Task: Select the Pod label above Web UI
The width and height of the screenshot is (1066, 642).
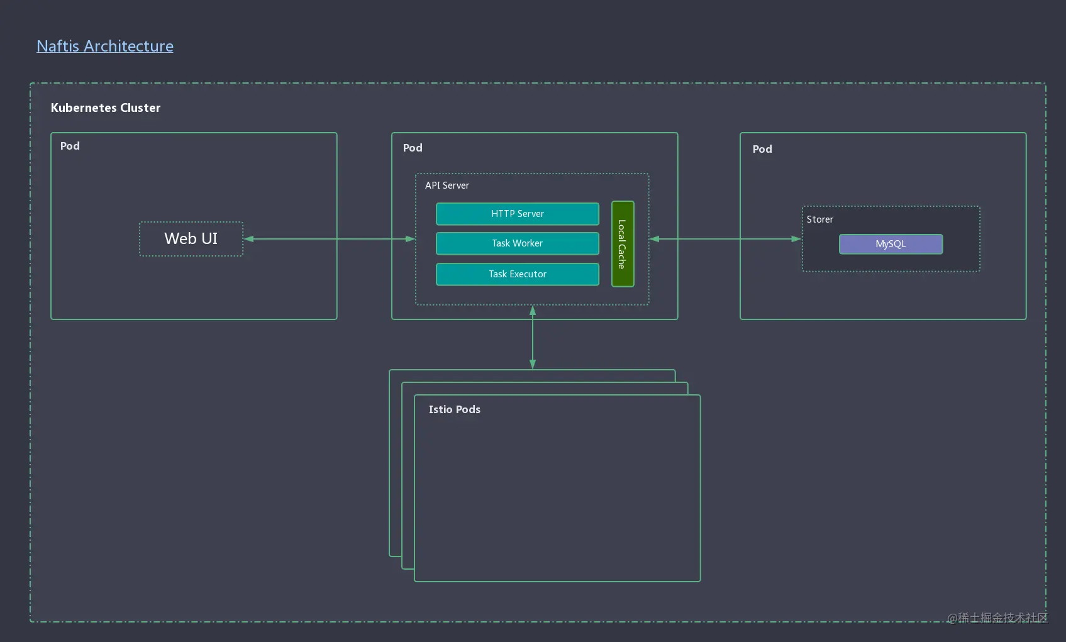Action: pos(70,146)
